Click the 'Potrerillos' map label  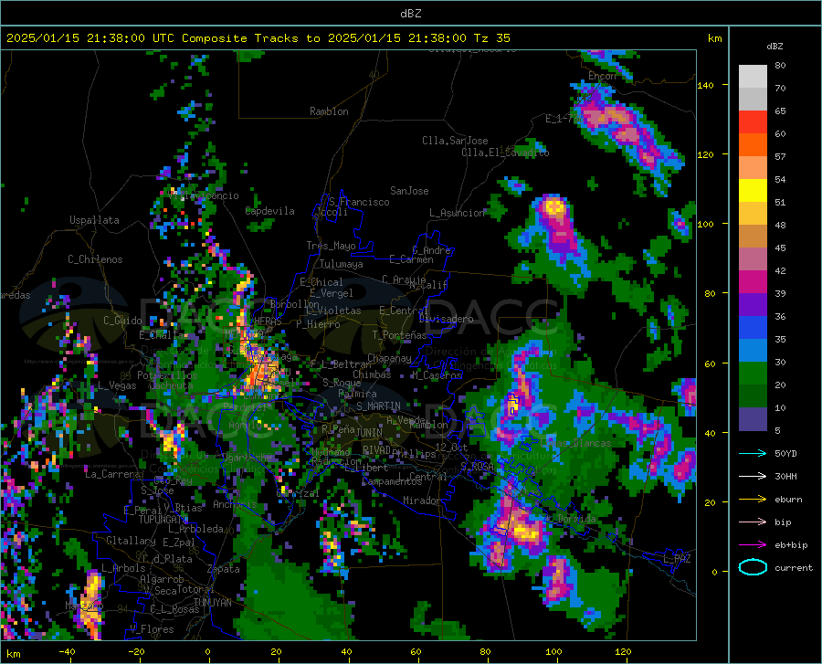coord(167,375)
